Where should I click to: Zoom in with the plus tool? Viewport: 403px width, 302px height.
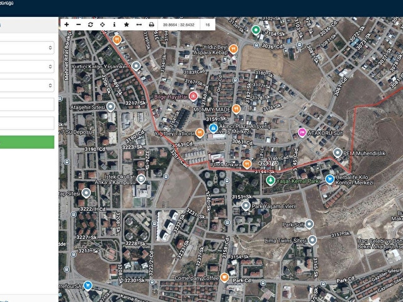(67, 25)
